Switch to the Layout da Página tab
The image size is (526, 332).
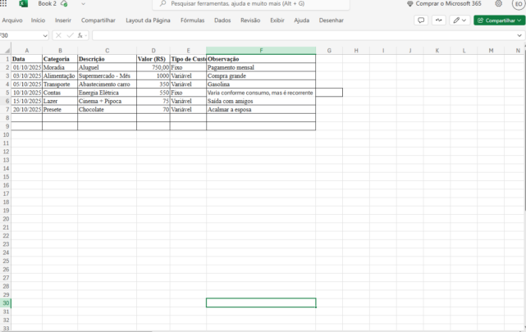click(148, 20)
